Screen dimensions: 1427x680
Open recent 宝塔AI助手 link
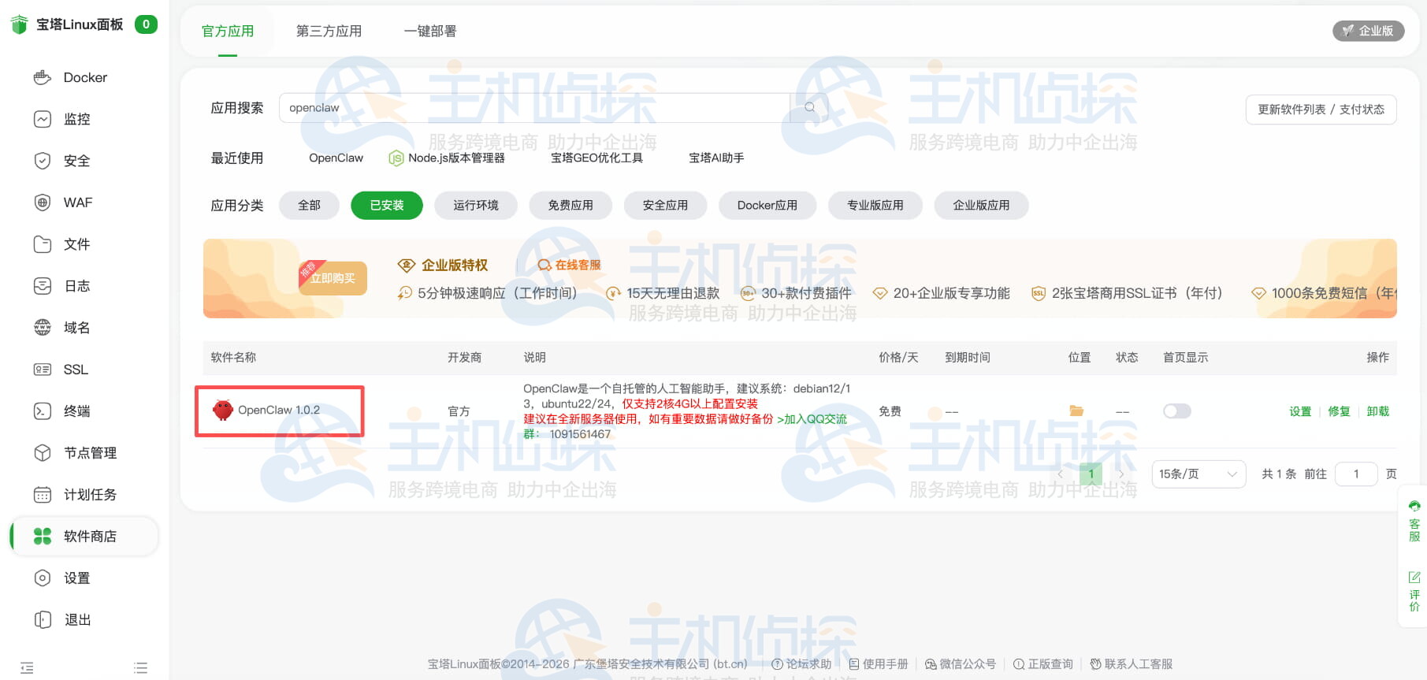click(x=716, y=158)
